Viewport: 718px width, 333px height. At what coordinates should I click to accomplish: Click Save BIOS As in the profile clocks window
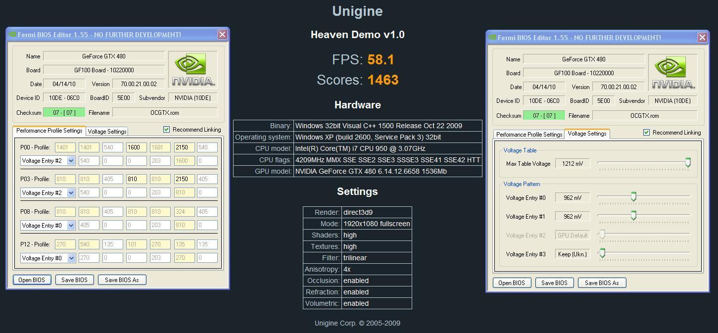[x=122, y=280]
